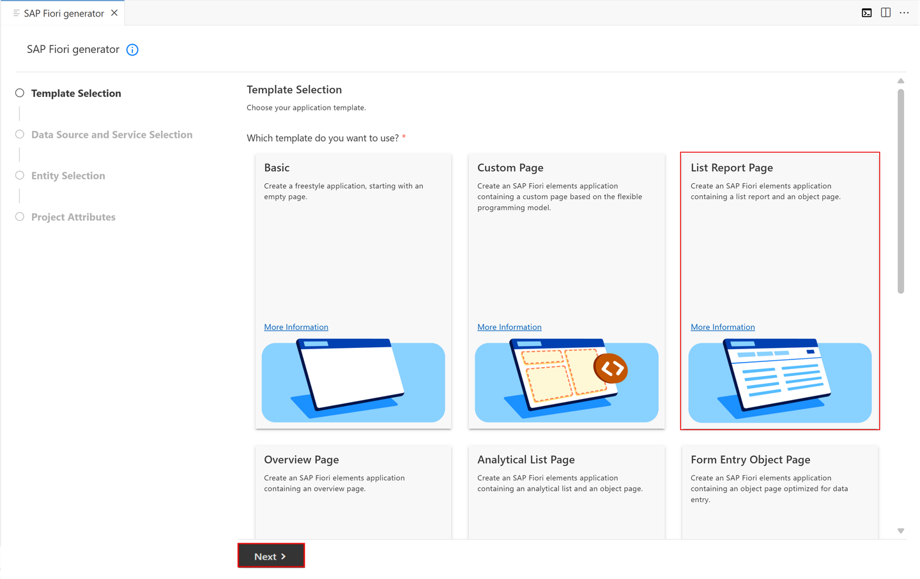Image resolution: width=920 pixels, height=579 pixels.
Task: Click the tab list icon on the SAP Fiori generator tab
Action: click(16, 13)
